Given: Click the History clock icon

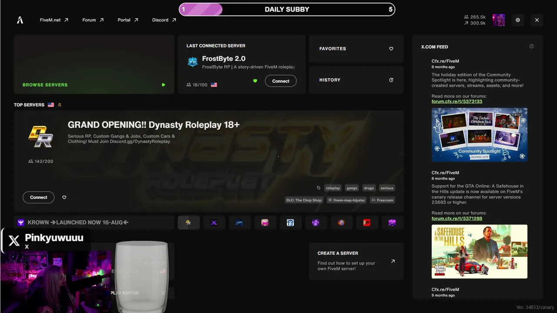Looking at the screenshot, I should 391,80.
